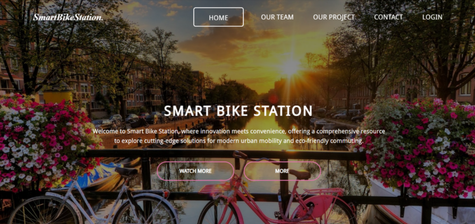Click the SMART BIKE STATION heading
This screenshot has width=475, height=224.
238,111
